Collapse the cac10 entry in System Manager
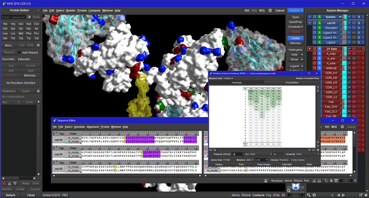The width and height of the screenshot is (369, 198). tap(310, 23)
